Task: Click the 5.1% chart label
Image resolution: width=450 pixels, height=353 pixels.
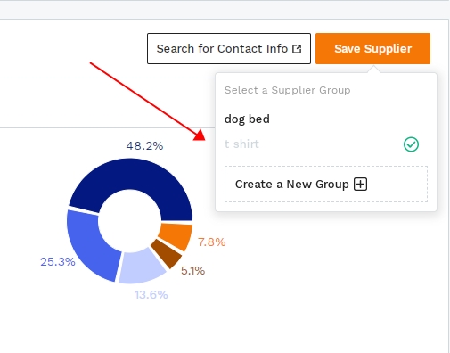Action: [192, 271]
